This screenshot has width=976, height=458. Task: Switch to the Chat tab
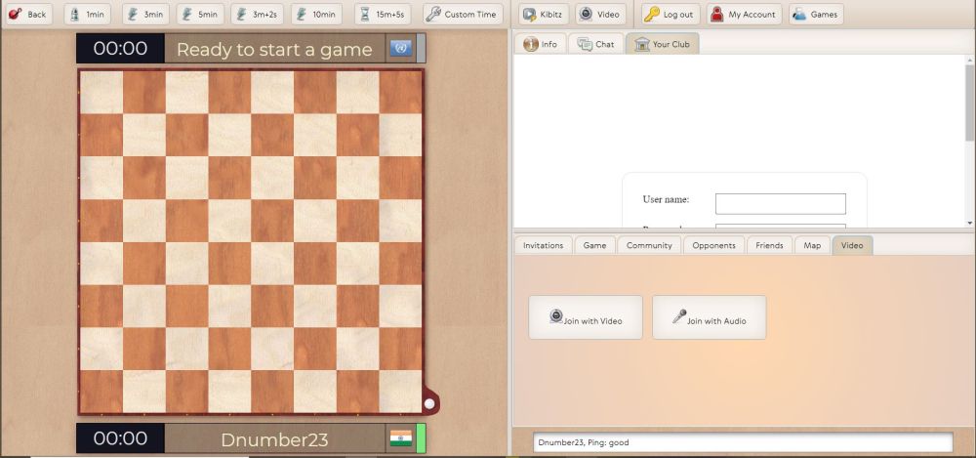(595, 44)
